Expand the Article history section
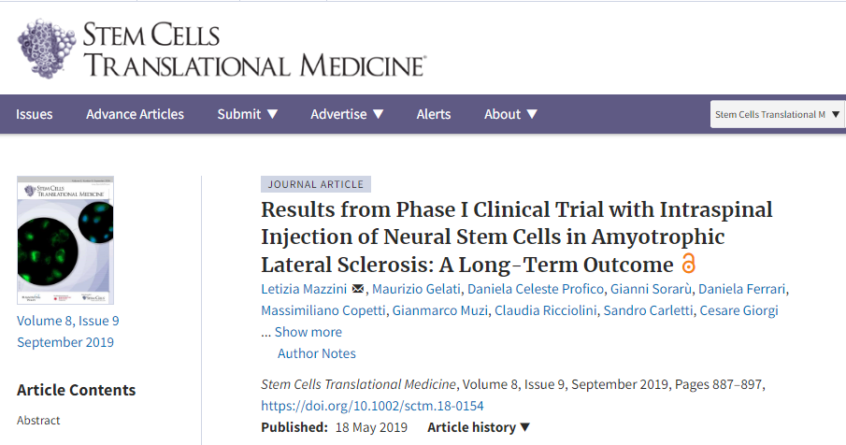The image size is (846, 445). click(479, 427)
